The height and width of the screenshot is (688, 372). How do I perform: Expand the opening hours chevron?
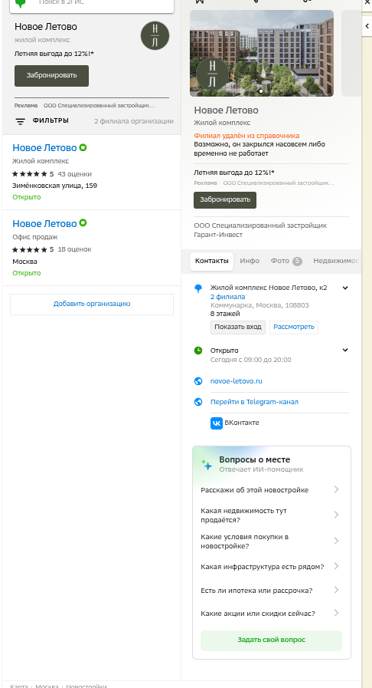click(345, 351)
